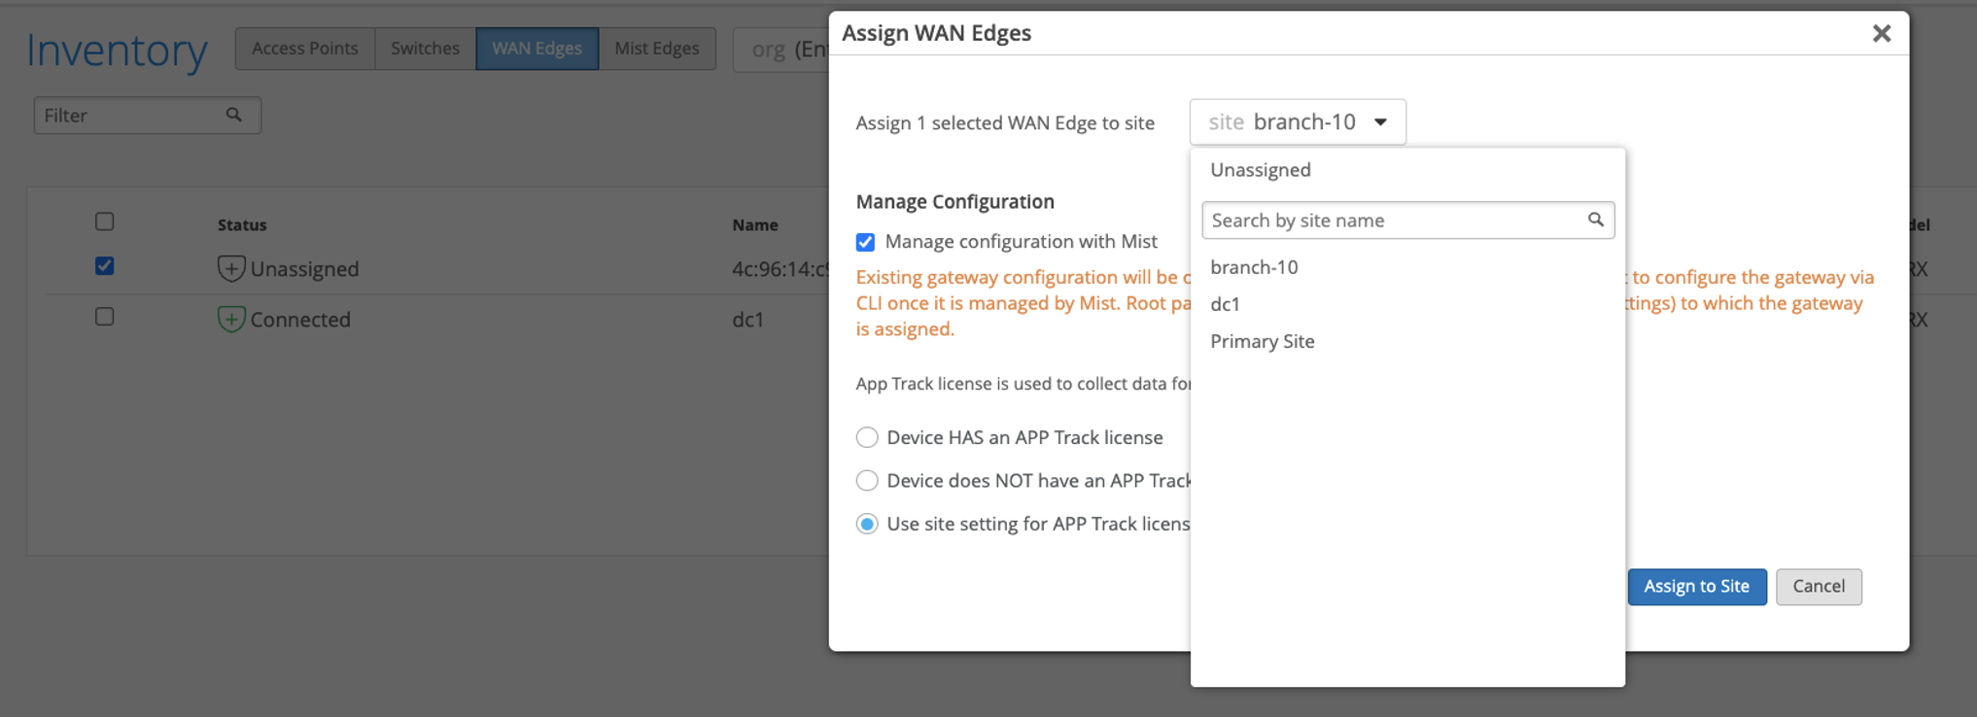Open the Mist Edges tab

point(656,49)
